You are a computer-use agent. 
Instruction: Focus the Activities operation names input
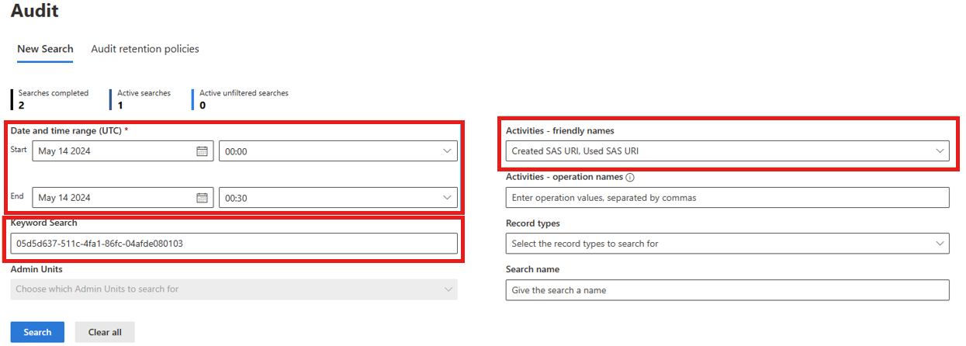(x=726, y=198)
